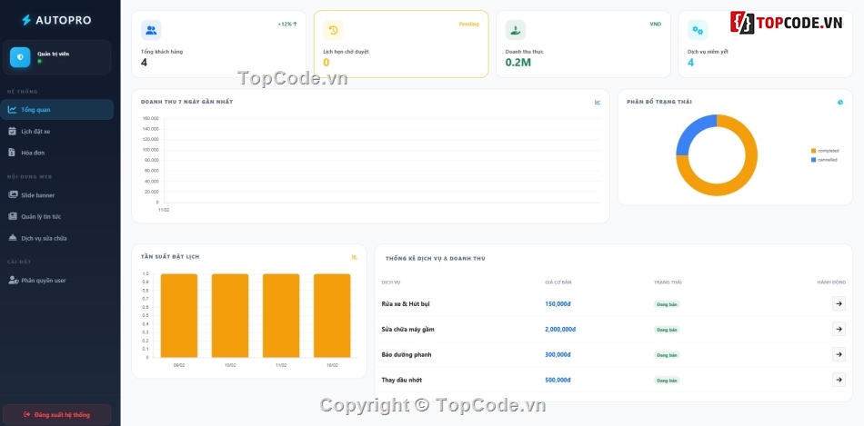The height and width of the screenshot is (426, 864).
Task: Click the TRẠNG THÁI column header
Action: point(668,282)
